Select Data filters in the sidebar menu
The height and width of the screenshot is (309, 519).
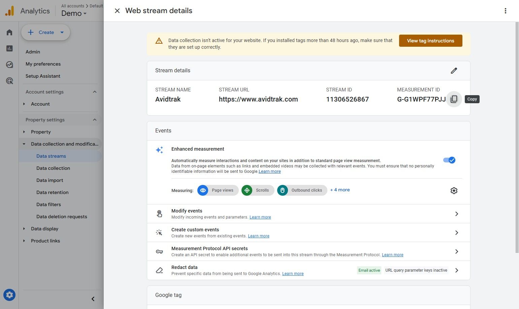point(48,204)
